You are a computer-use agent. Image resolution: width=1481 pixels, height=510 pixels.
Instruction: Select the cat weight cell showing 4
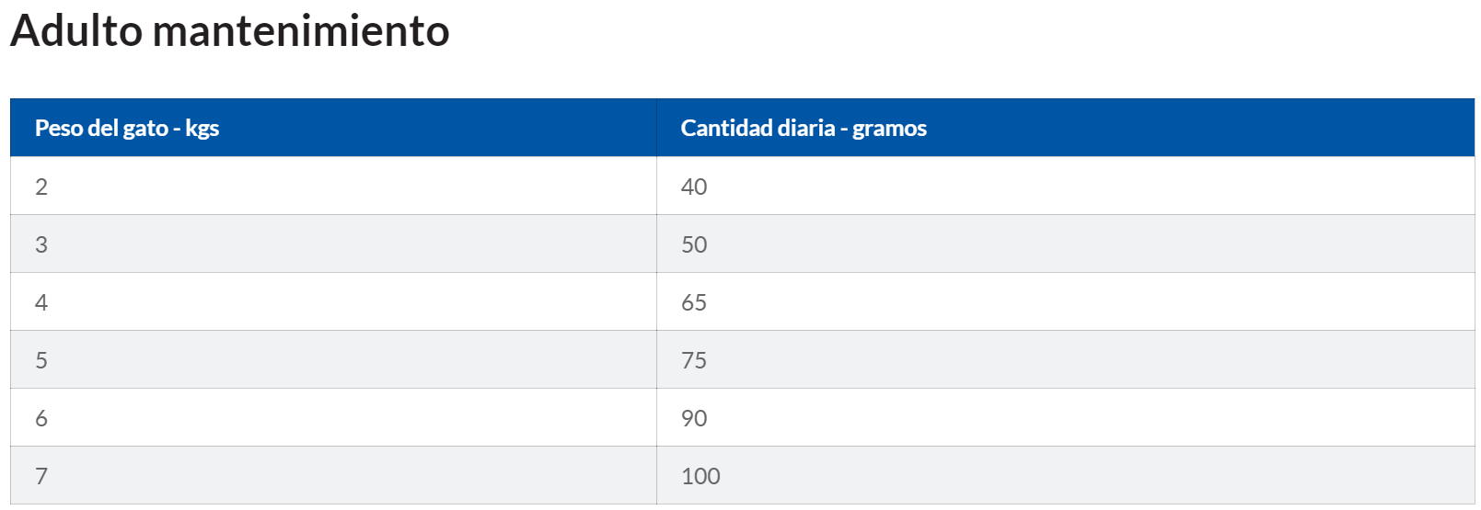41,302
